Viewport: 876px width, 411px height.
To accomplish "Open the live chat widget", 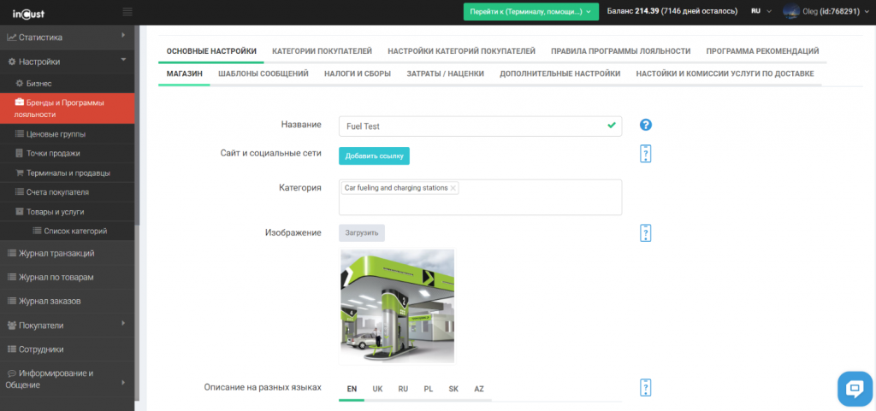I will pos(854,388).
